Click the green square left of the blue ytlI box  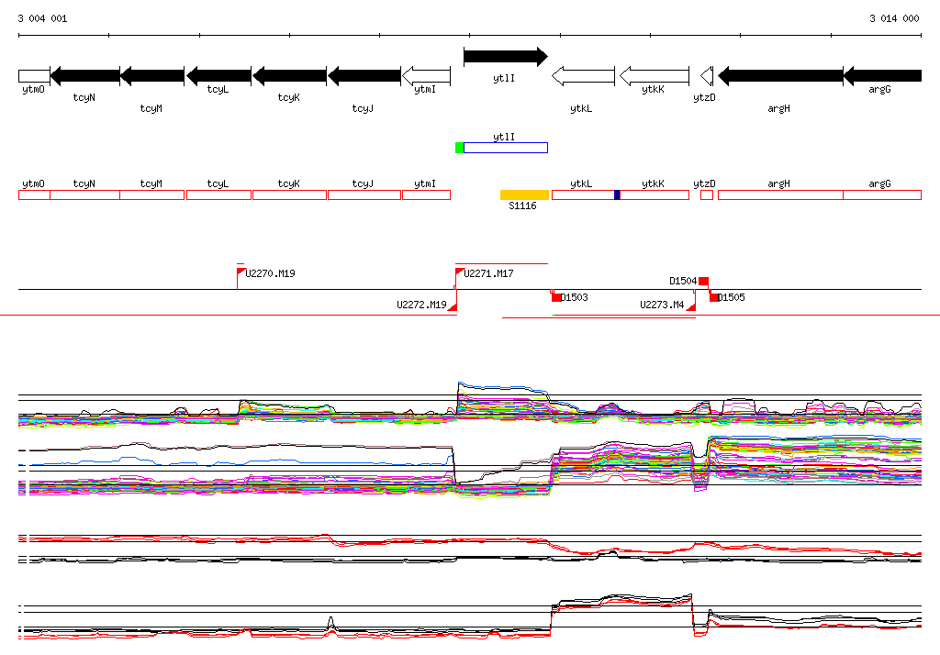[x=460, y=148]
